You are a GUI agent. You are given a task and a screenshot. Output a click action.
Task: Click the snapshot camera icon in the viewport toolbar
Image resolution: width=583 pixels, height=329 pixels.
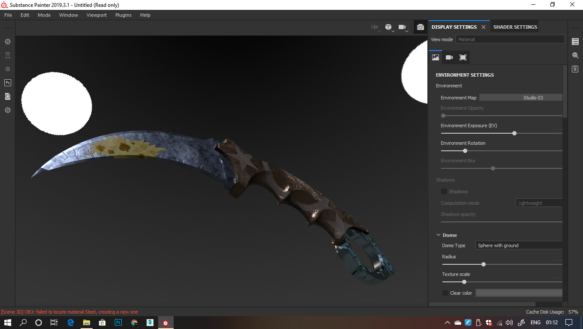(x=421, y=27)
